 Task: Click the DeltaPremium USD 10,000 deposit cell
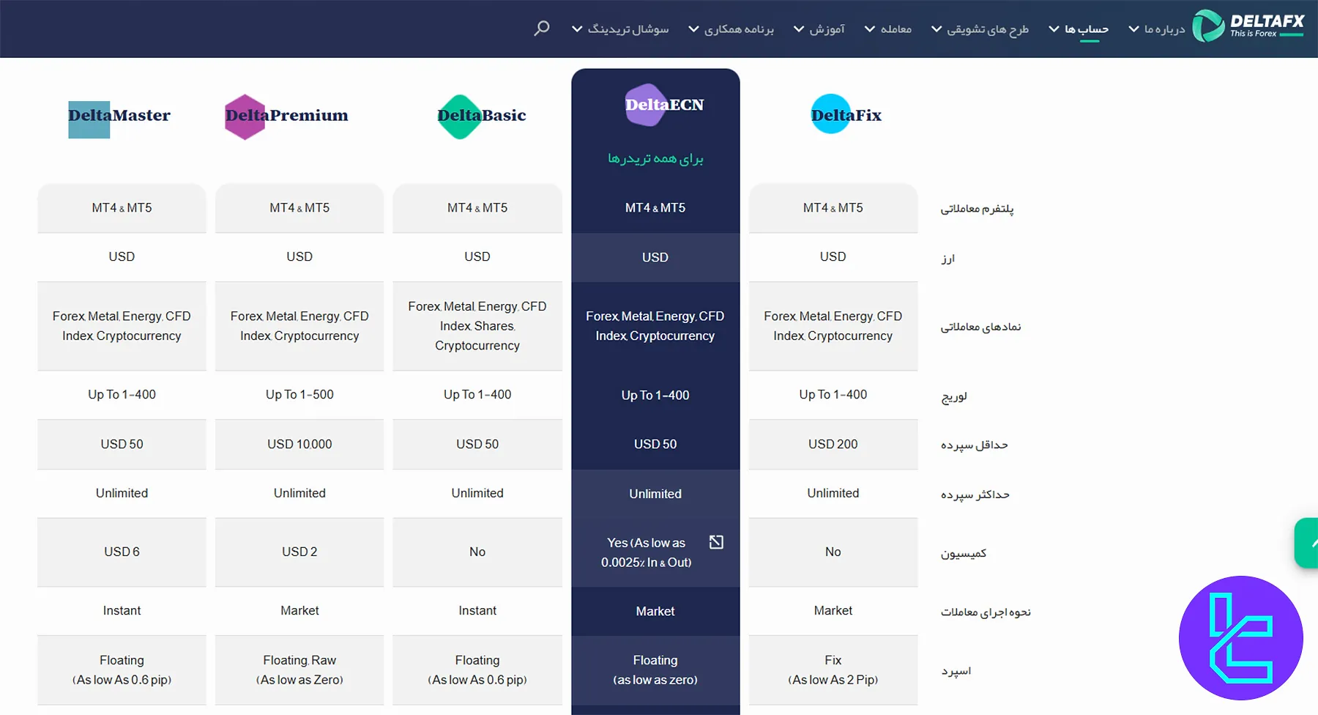[x=299, y=444]
